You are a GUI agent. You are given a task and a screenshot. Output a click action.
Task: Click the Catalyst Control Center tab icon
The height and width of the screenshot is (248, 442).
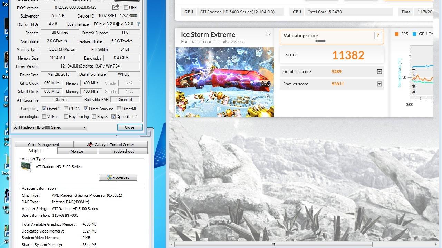click(90, 145)
